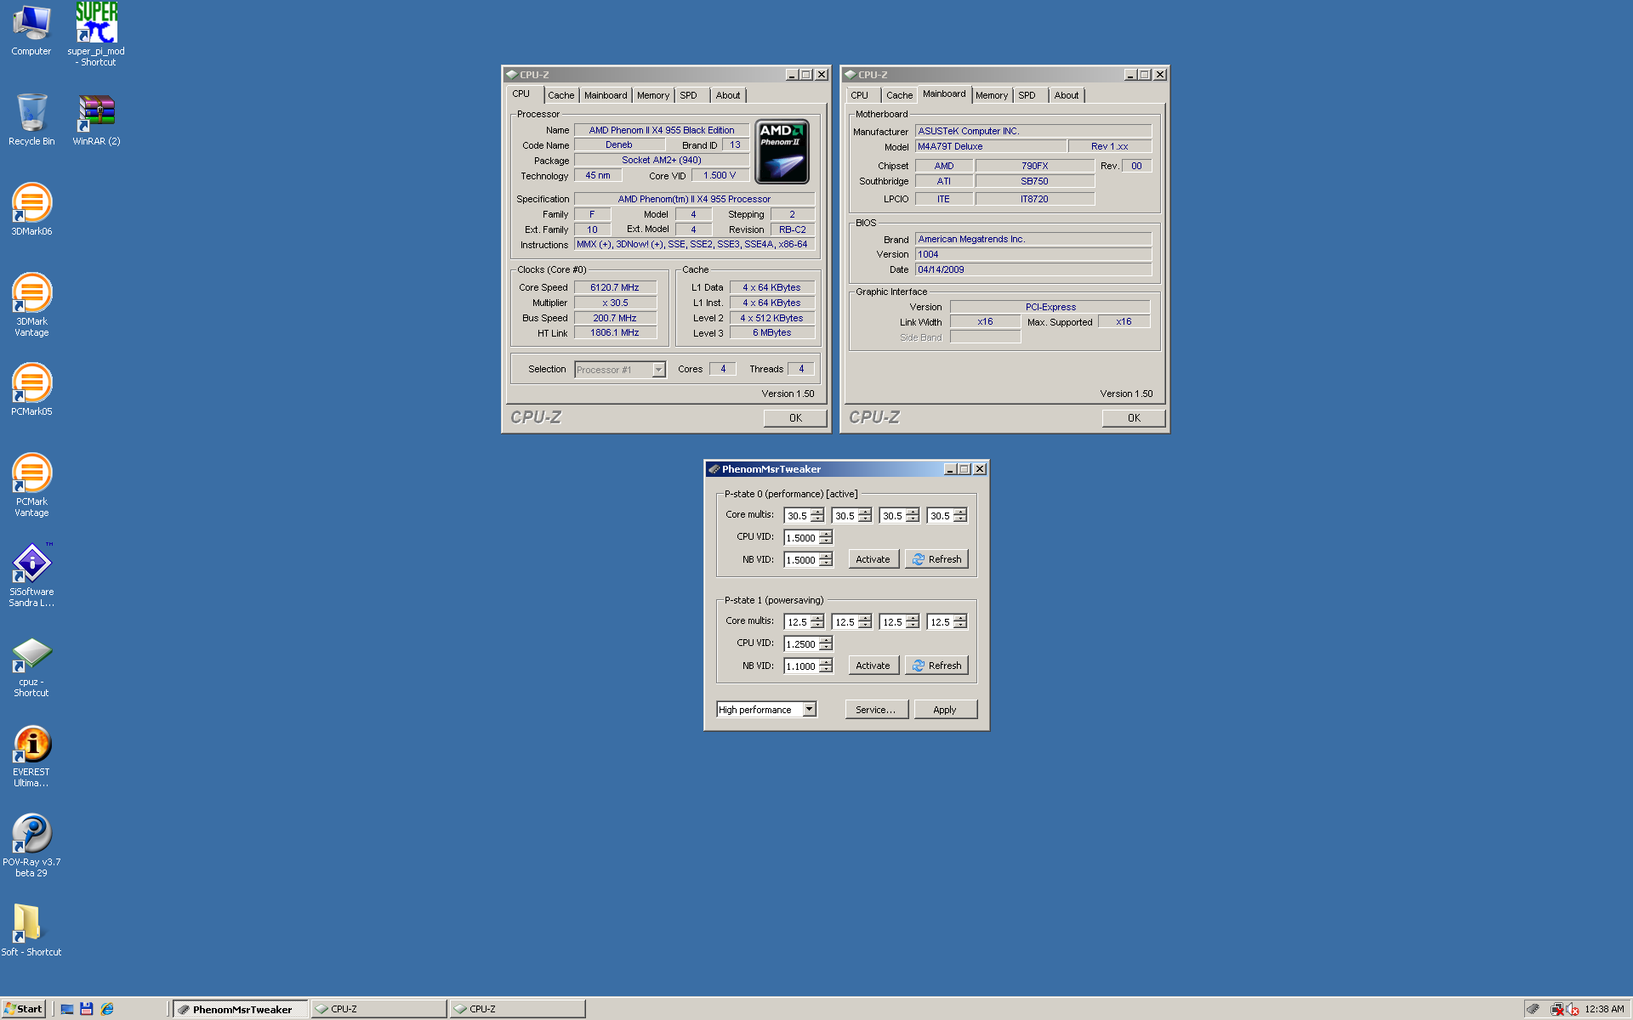Click the Start button
This screenshot has height=1020, width=1633.
[23, 1009]
